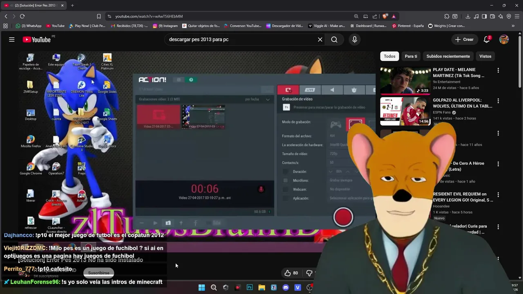
Task: Open options menu for GOLPAZO AL LIVERPOOL video
Action: 498,101
